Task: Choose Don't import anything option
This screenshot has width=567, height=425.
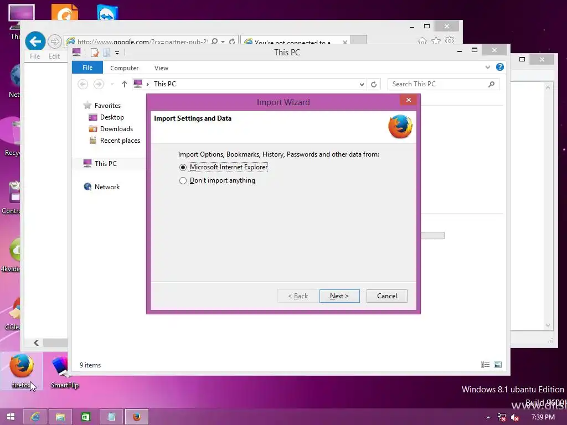Action: pyautogui.click(x=183, y=180)
